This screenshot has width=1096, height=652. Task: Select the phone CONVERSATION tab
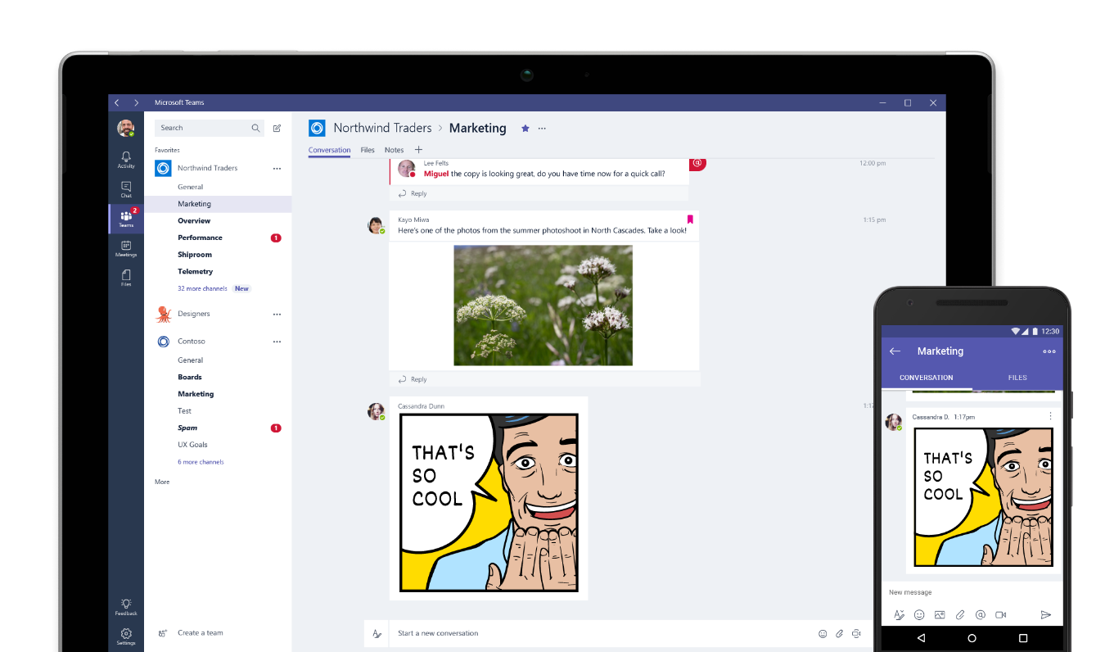point(927,378)
